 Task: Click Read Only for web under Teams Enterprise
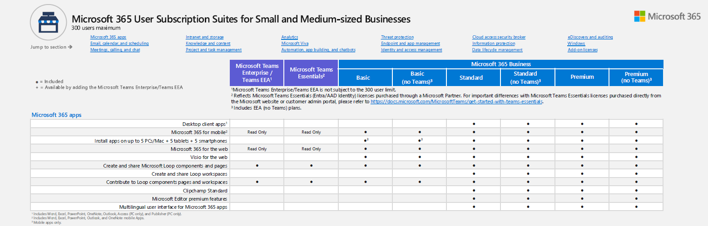[257, 149]
